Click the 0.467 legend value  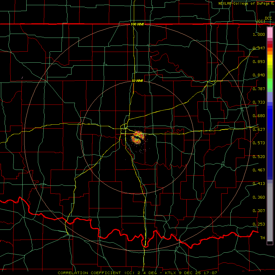click(x=259, y=170)
